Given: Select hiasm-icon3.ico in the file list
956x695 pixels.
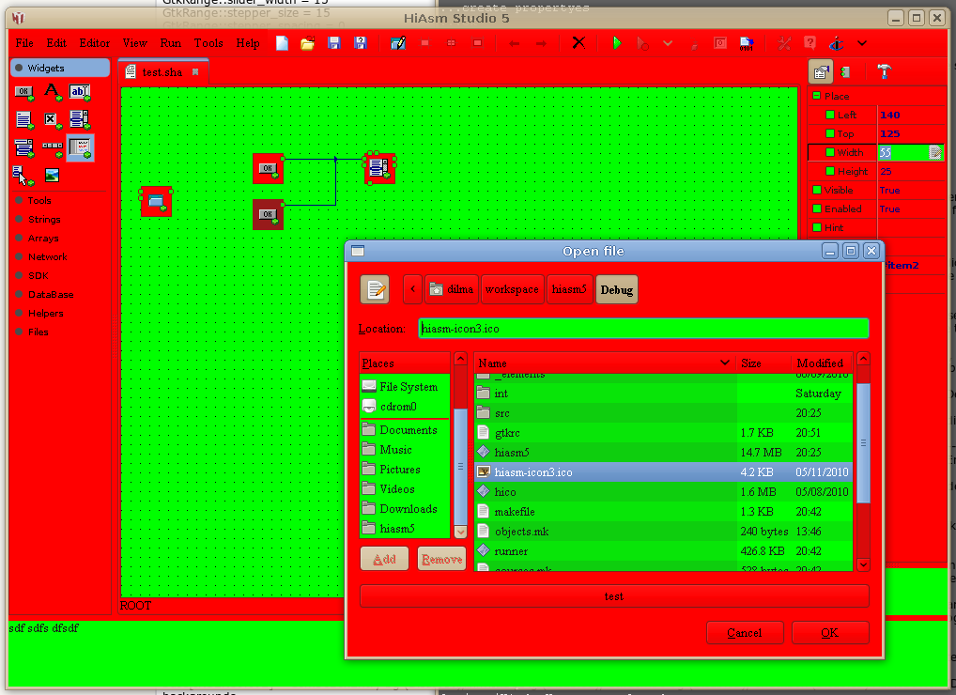Looking at the screenshot, I should [x=532, y=471].
